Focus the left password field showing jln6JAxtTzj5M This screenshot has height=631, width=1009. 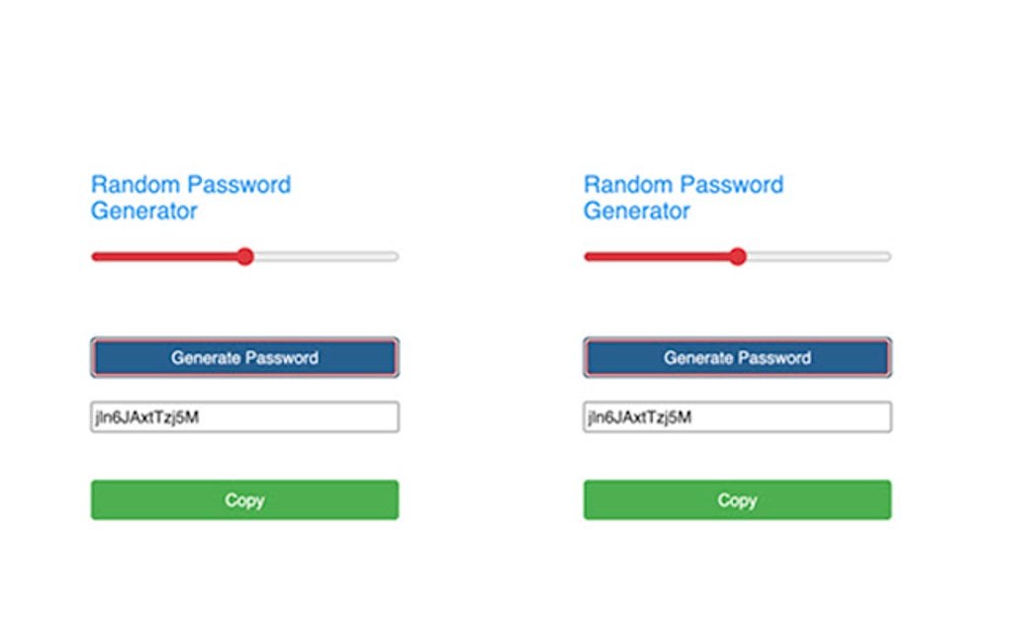pyautogui.click(x=244, y=417)
